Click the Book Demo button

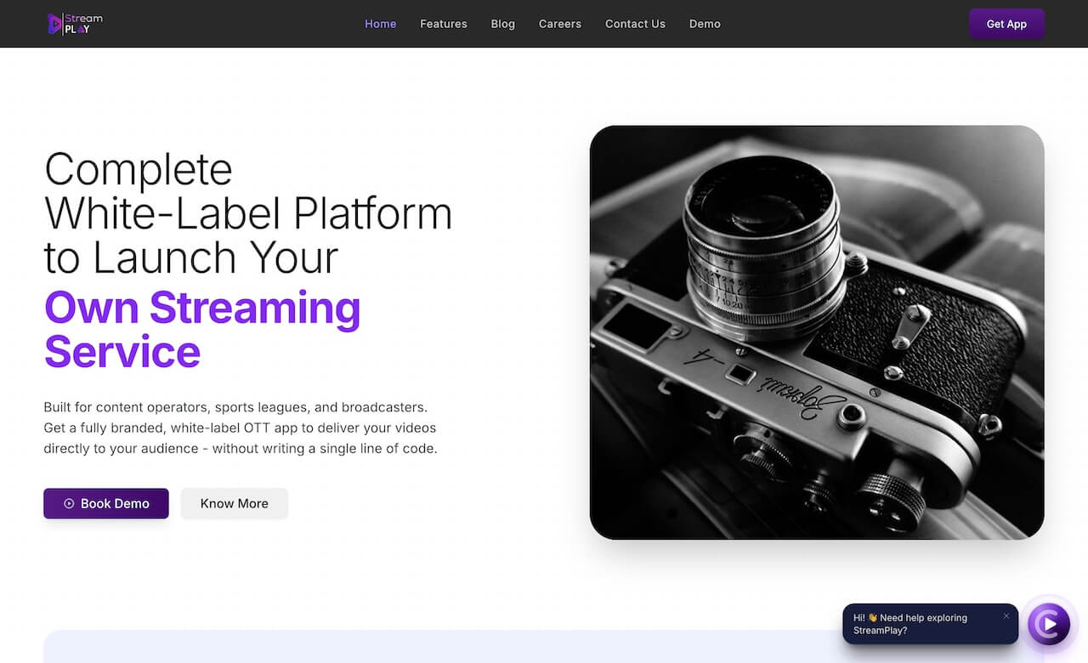pos(106,503)
